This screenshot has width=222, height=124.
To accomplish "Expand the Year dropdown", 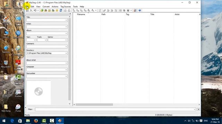I will [35, 40].
